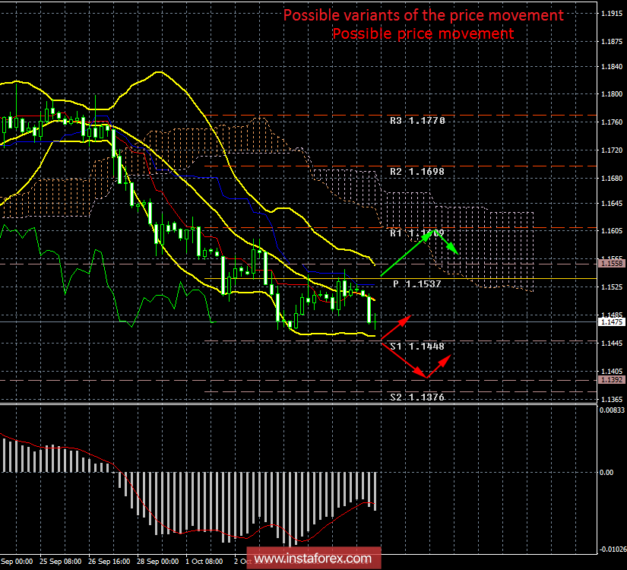
Task: Select 1.1365 on the price axis
Action: click(612, 400)
